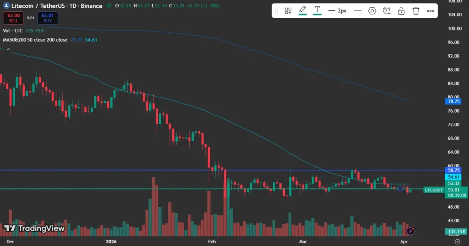Toggle the lock on the selected drawing

pyautogui.click(x=401, y=11)
